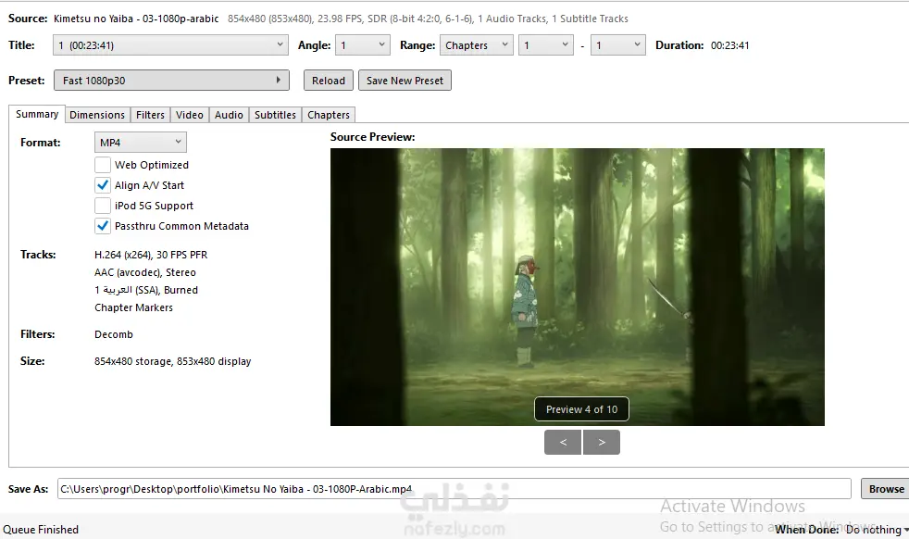Toggle Web Optimized checkbox

103,165
